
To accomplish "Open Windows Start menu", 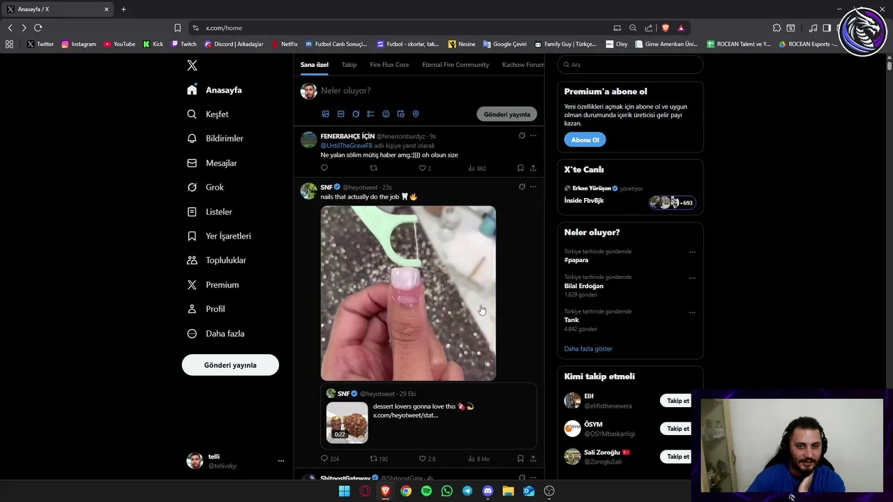I will click(344, 491).
